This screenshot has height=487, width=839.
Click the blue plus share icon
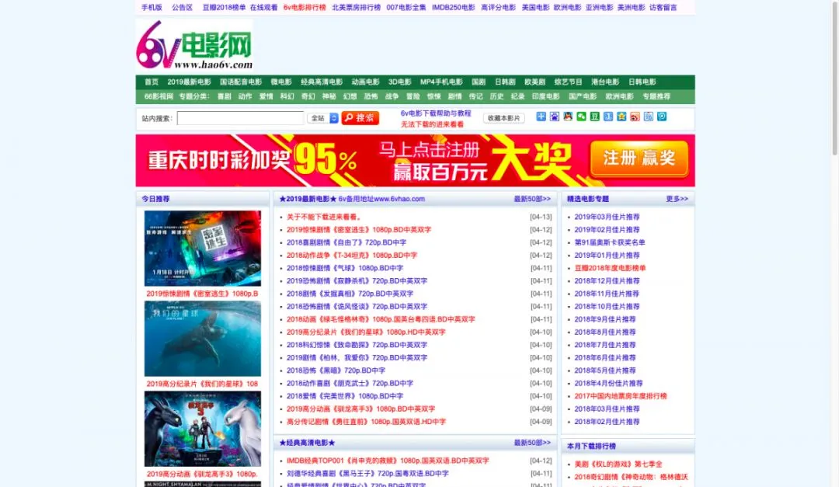point(541,117)
